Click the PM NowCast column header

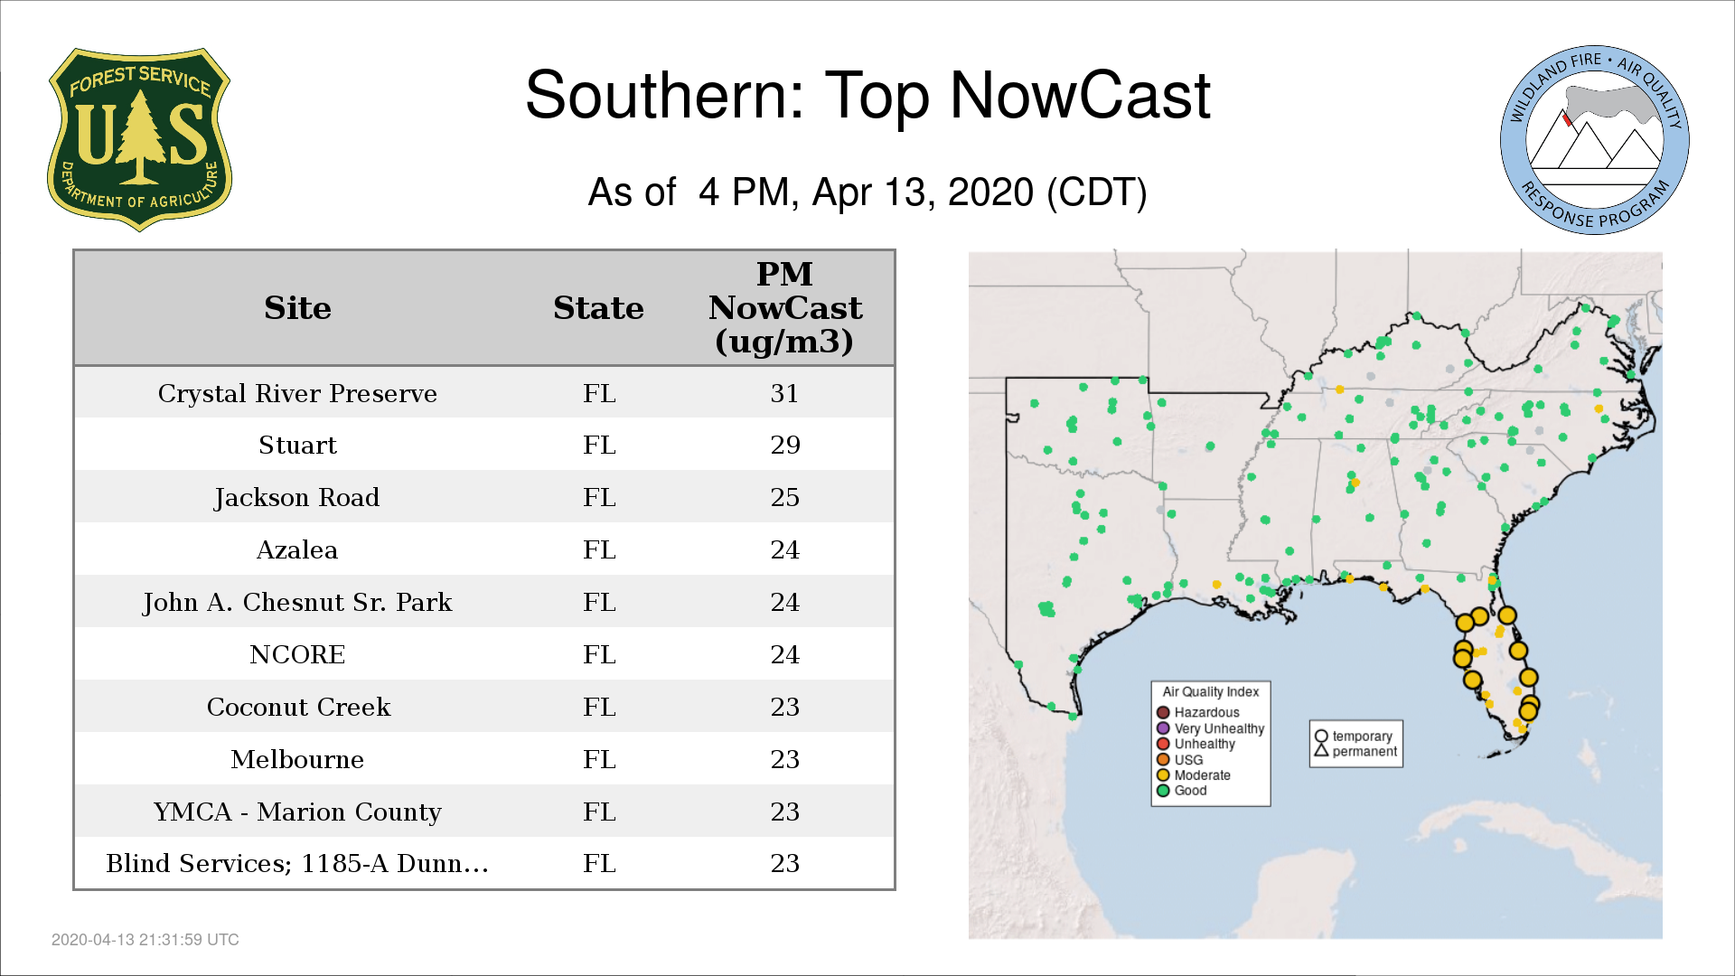tap(784, 308)
